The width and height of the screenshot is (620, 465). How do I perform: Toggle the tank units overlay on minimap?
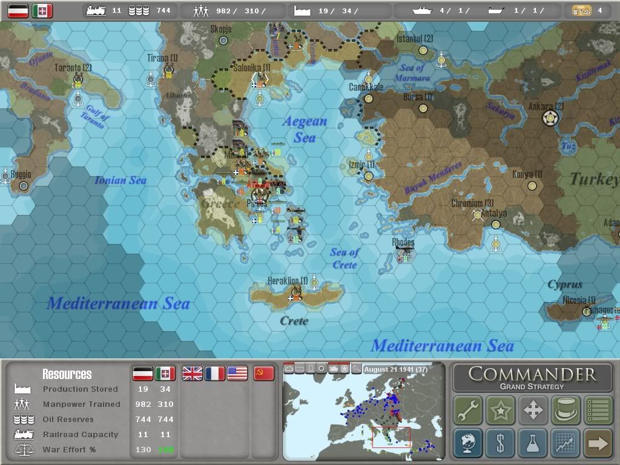click(x=334, y=369)
